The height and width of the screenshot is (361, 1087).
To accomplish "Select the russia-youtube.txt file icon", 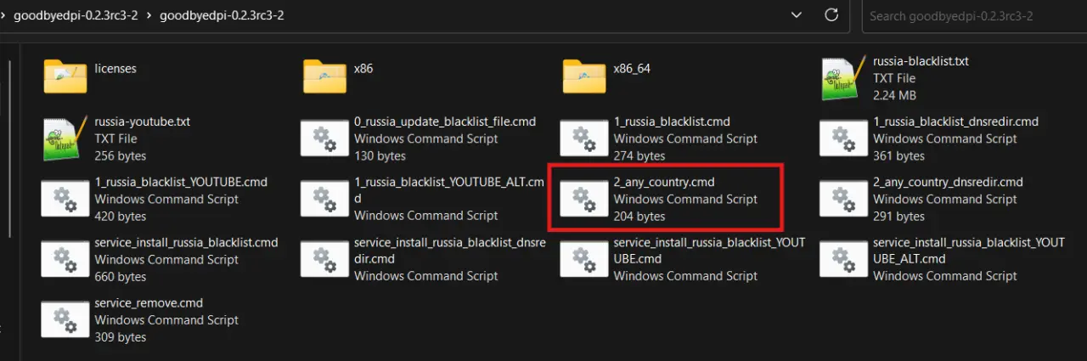I will (x=65, y=138).
